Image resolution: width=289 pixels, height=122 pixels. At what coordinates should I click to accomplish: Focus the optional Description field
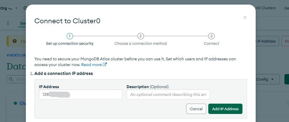[x=168, y=94]
